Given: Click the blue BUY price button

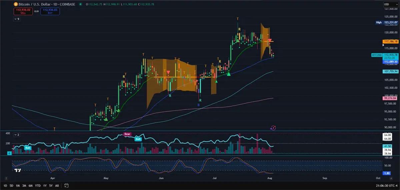Looking at the screenshot, I should coord(50,11).
